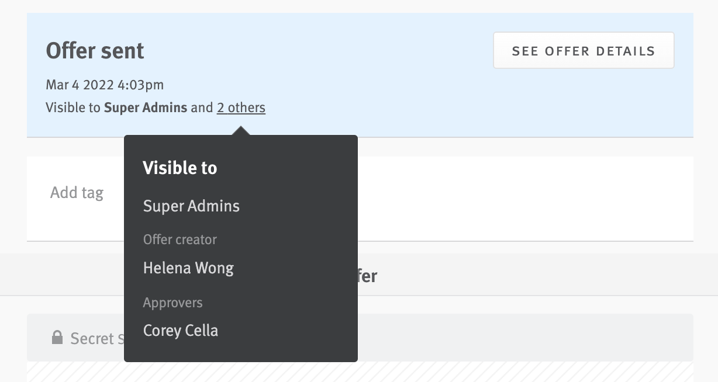
Task: Click the Offer sent heading
Action: coord(95,51)
